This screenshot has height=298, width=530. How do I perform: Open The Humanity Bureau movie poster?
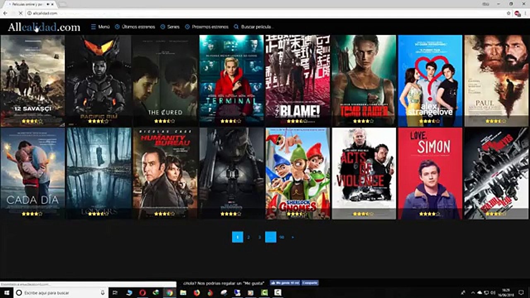165,173
